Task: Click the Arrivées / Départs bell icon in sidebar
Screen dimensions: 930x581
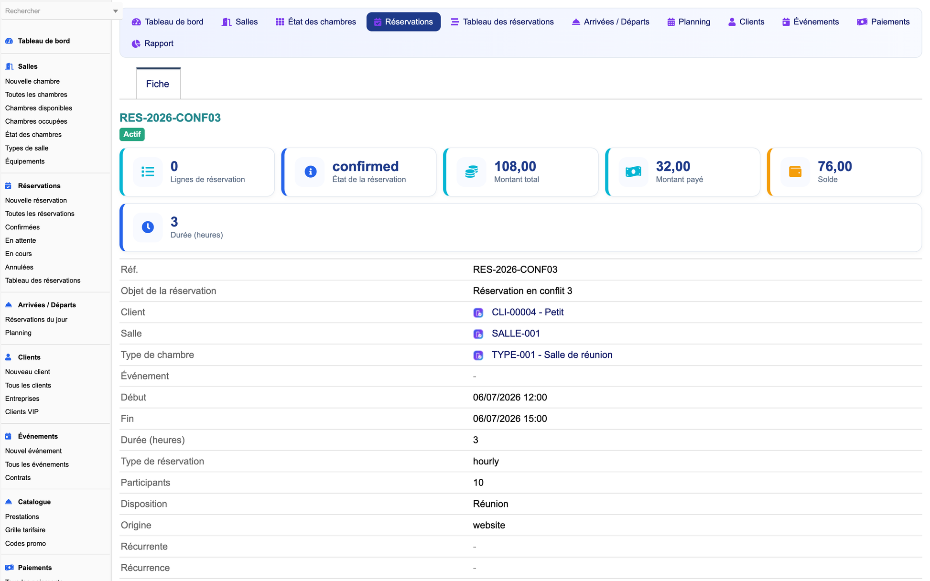Action: tap(9, 305)
